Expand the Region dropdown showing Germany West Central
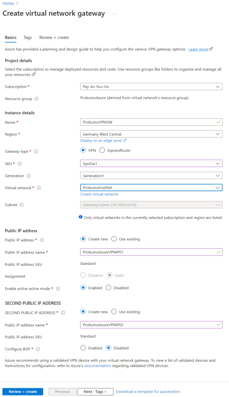 click(151, 134)
